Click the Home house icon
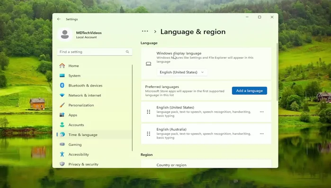 tap(62, 66)
